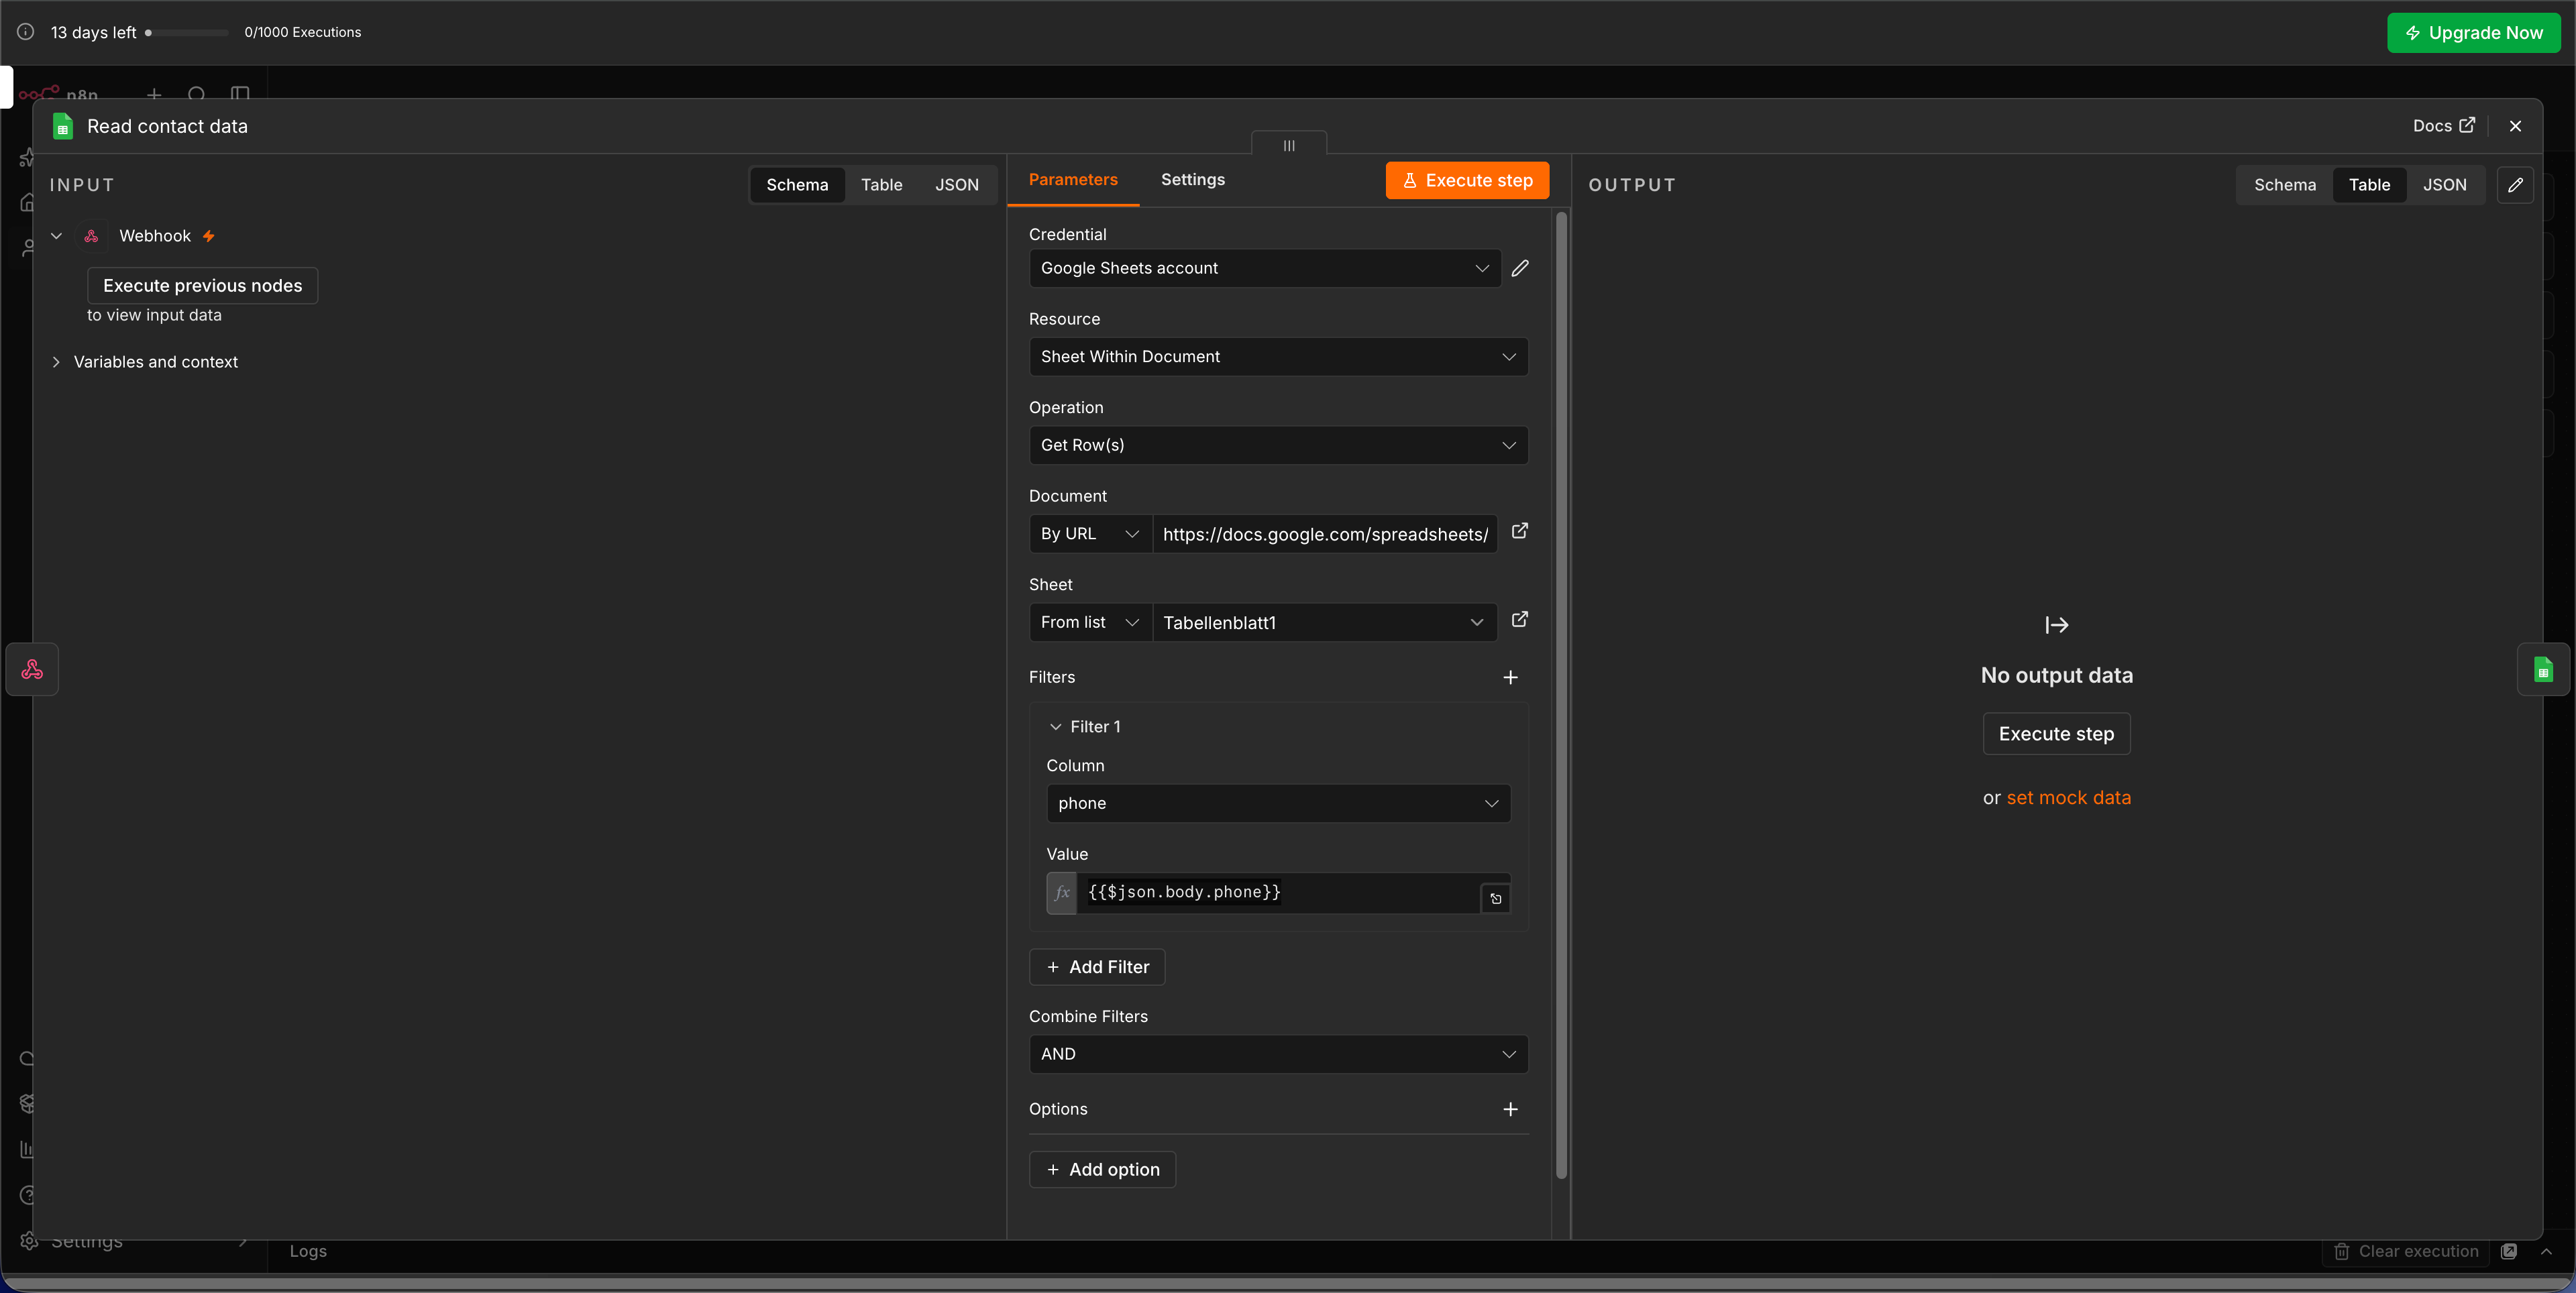Image resolution: width=2576 pixels, height=1293 pixels.
Task: Open the Combine Filters AND dropdown
Action: point(1278,1054)
